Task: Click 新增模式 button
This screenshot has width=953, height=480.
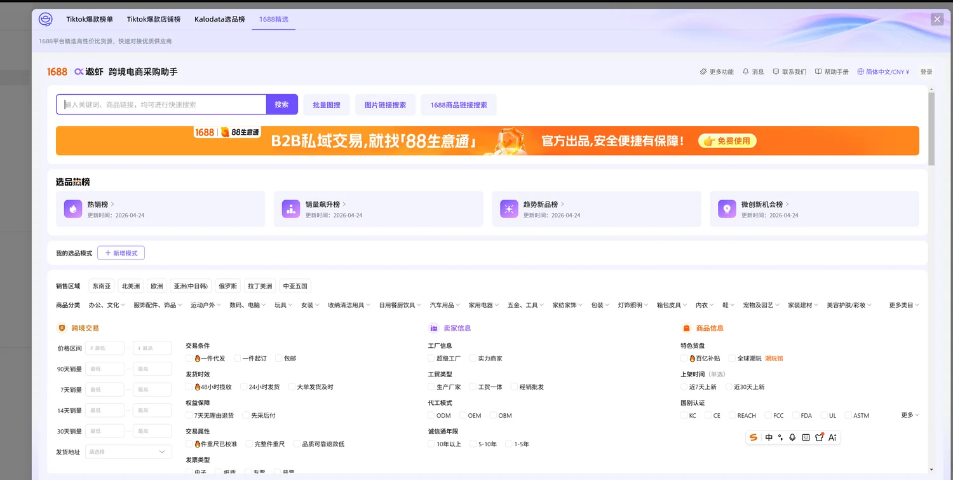Action: coord(121,253)
